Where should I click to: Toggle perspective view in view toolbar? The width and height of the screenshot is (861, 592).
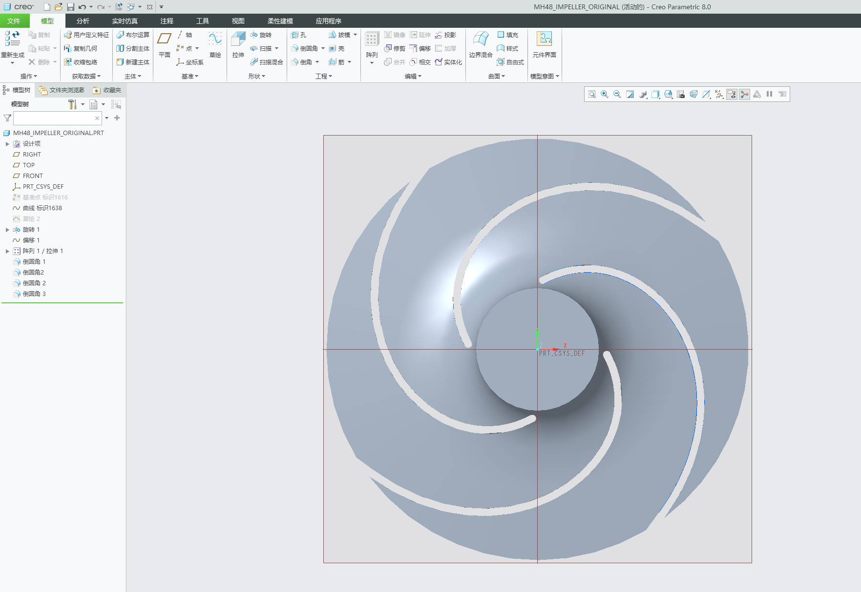point(693,95)
